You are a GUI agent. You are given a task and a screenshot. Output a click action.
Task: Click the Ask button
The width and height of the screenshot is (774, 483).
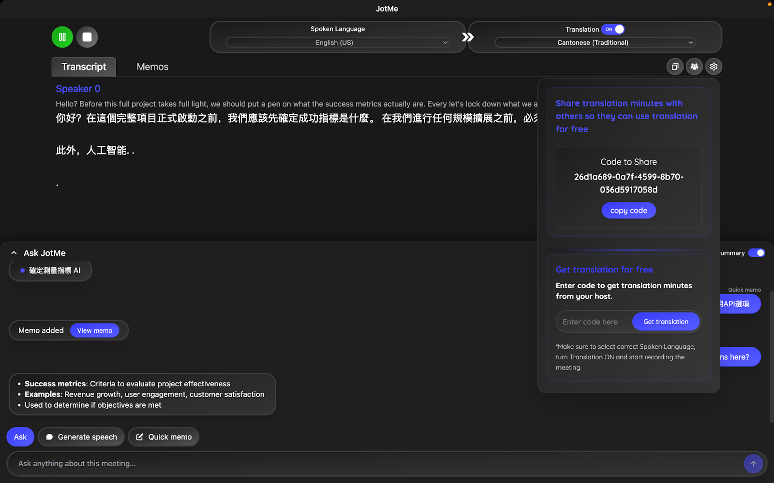[x=20, y=437]
